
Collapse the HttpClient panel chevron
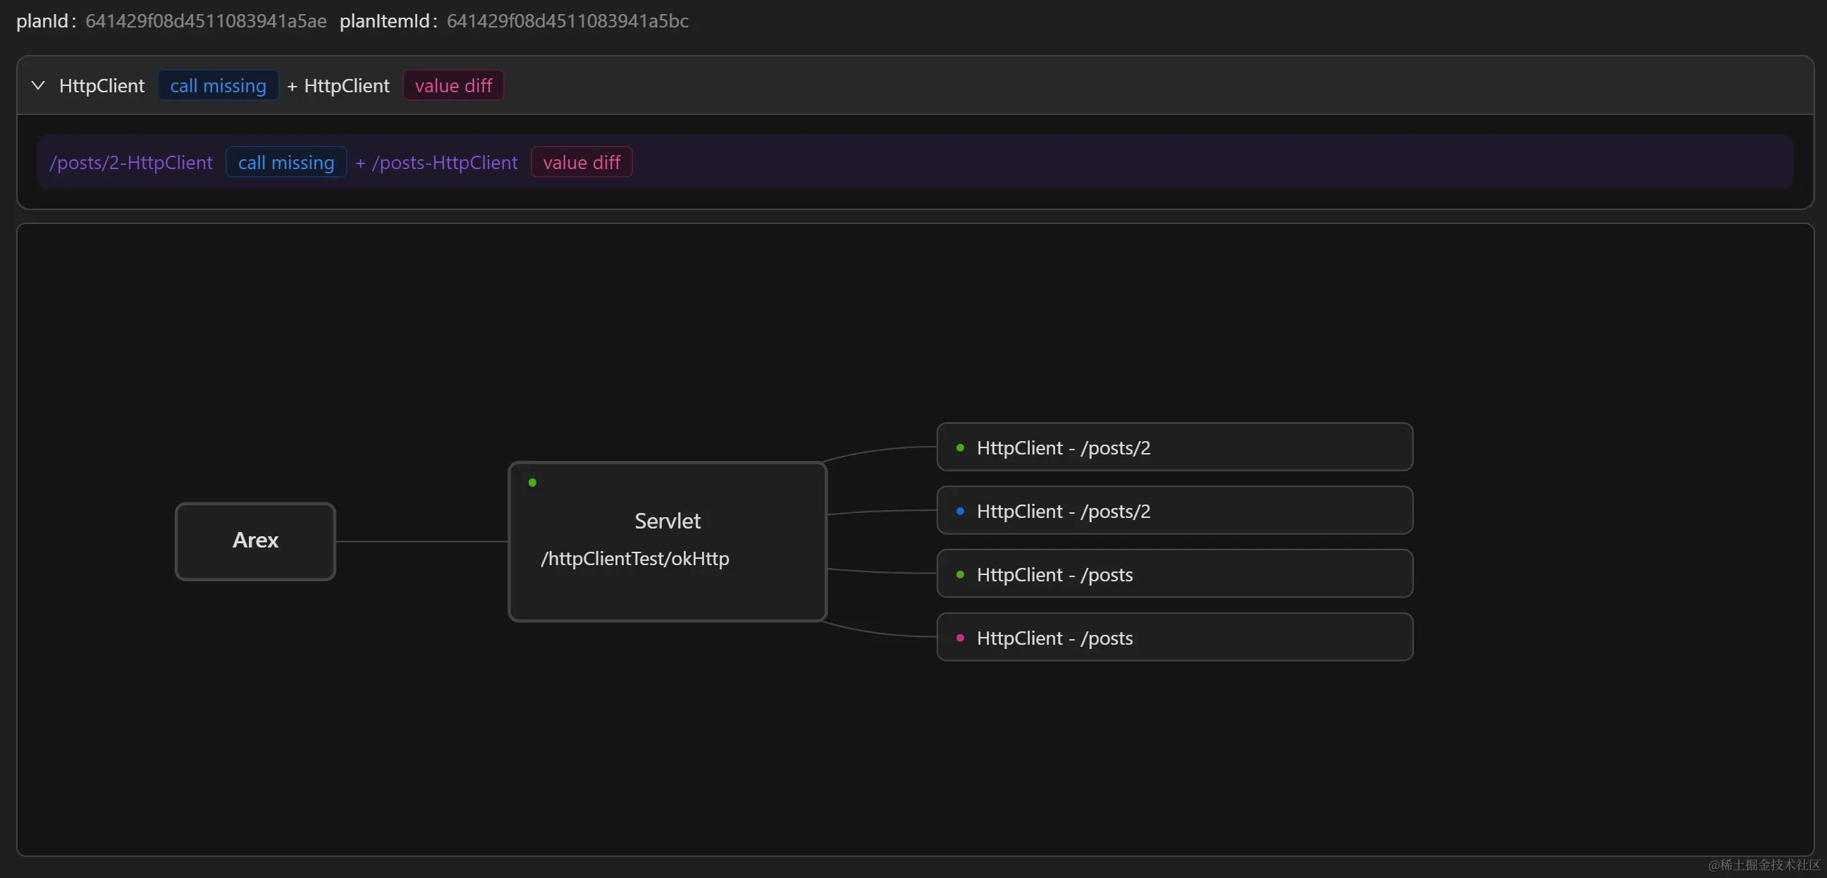pyautogui.click(x=38, y=86)
